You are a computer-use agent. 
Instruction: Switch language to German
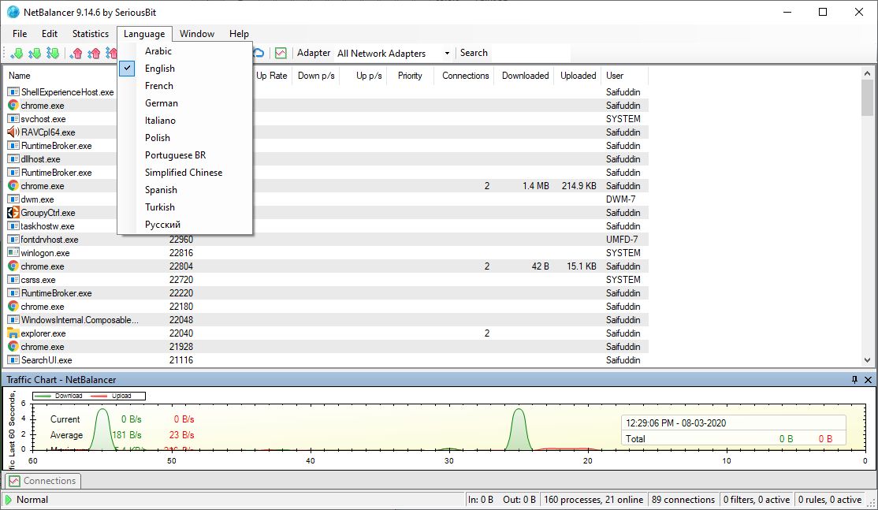(x=184, y=103)
